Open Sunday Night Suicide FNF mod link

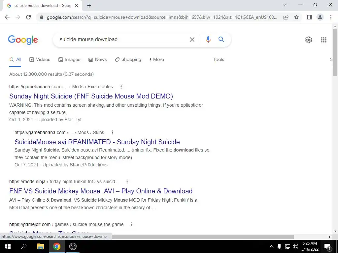91,96
